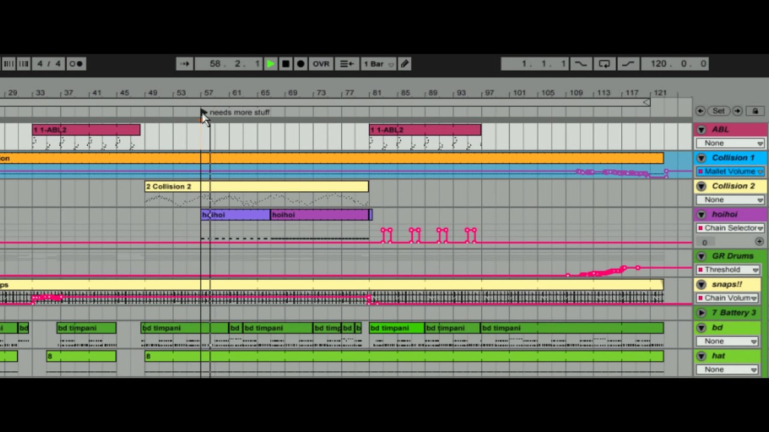Open the Mallet Volume automation chooser
The width and height of the screenshot is (769, 432).
coord(730,171)
